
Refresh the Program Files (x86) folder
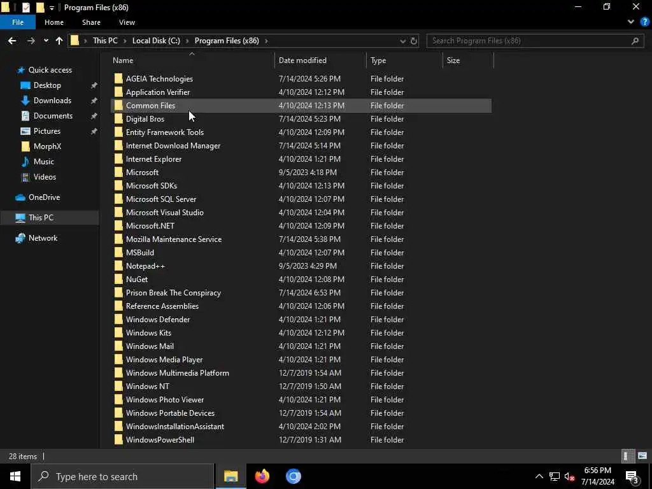point(414,41)
